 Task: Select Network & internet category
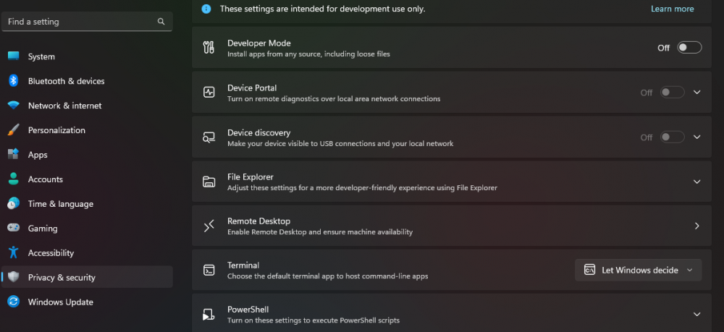click(x=88, y=105)
